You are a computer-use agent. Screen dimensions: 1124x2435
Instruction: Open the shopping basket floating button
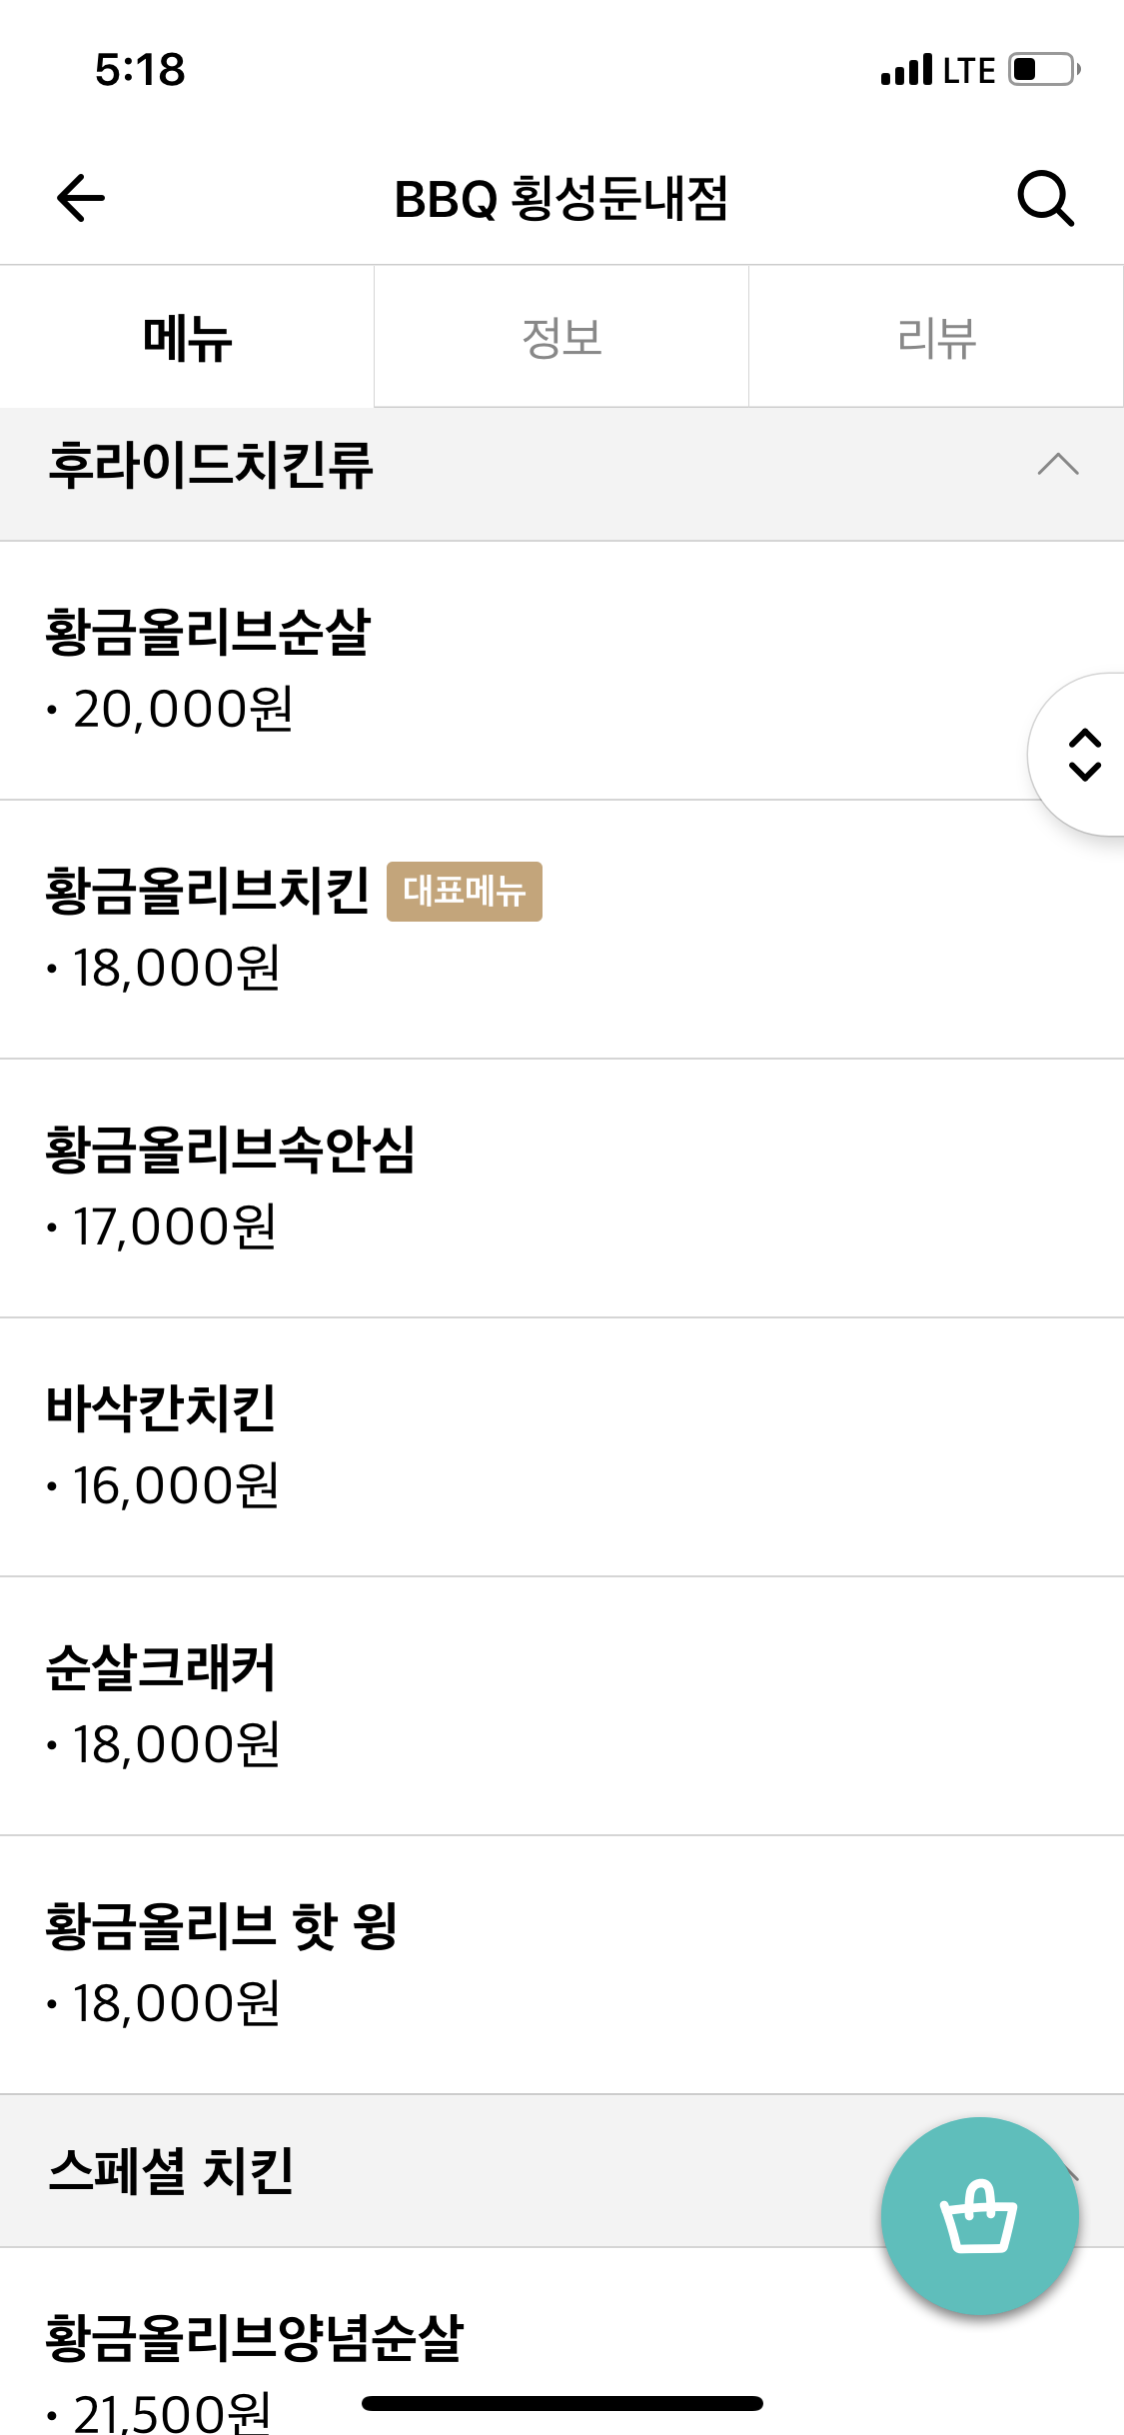979,2215
